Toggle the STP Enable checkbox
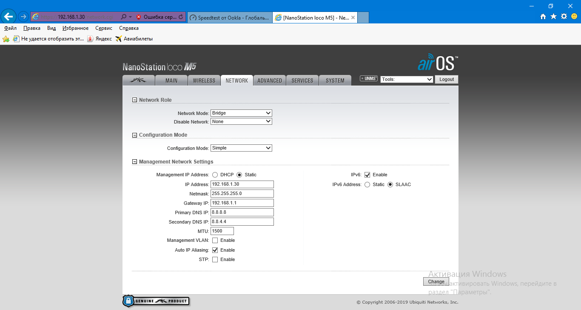This screenshot has height=310, width=581. tap(215, 260)
